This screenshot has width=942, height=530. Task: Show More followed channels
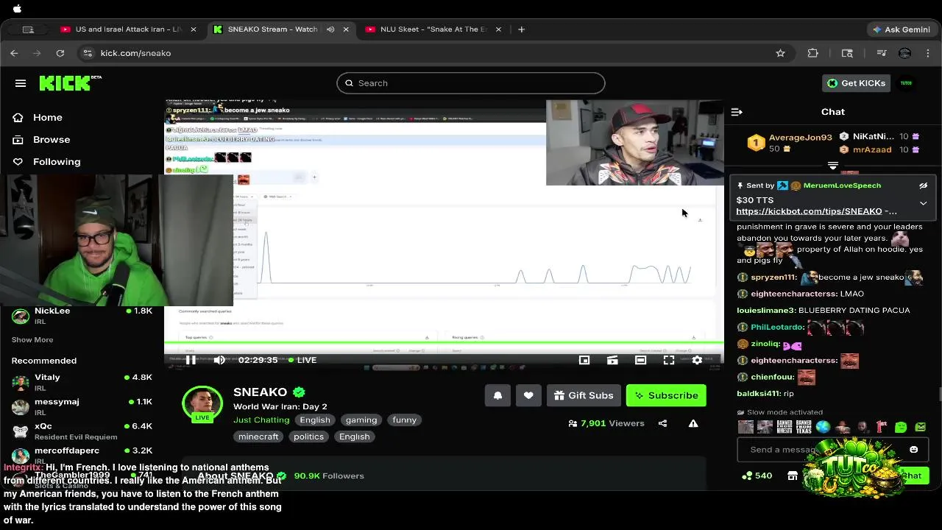[x=32, y=340]
